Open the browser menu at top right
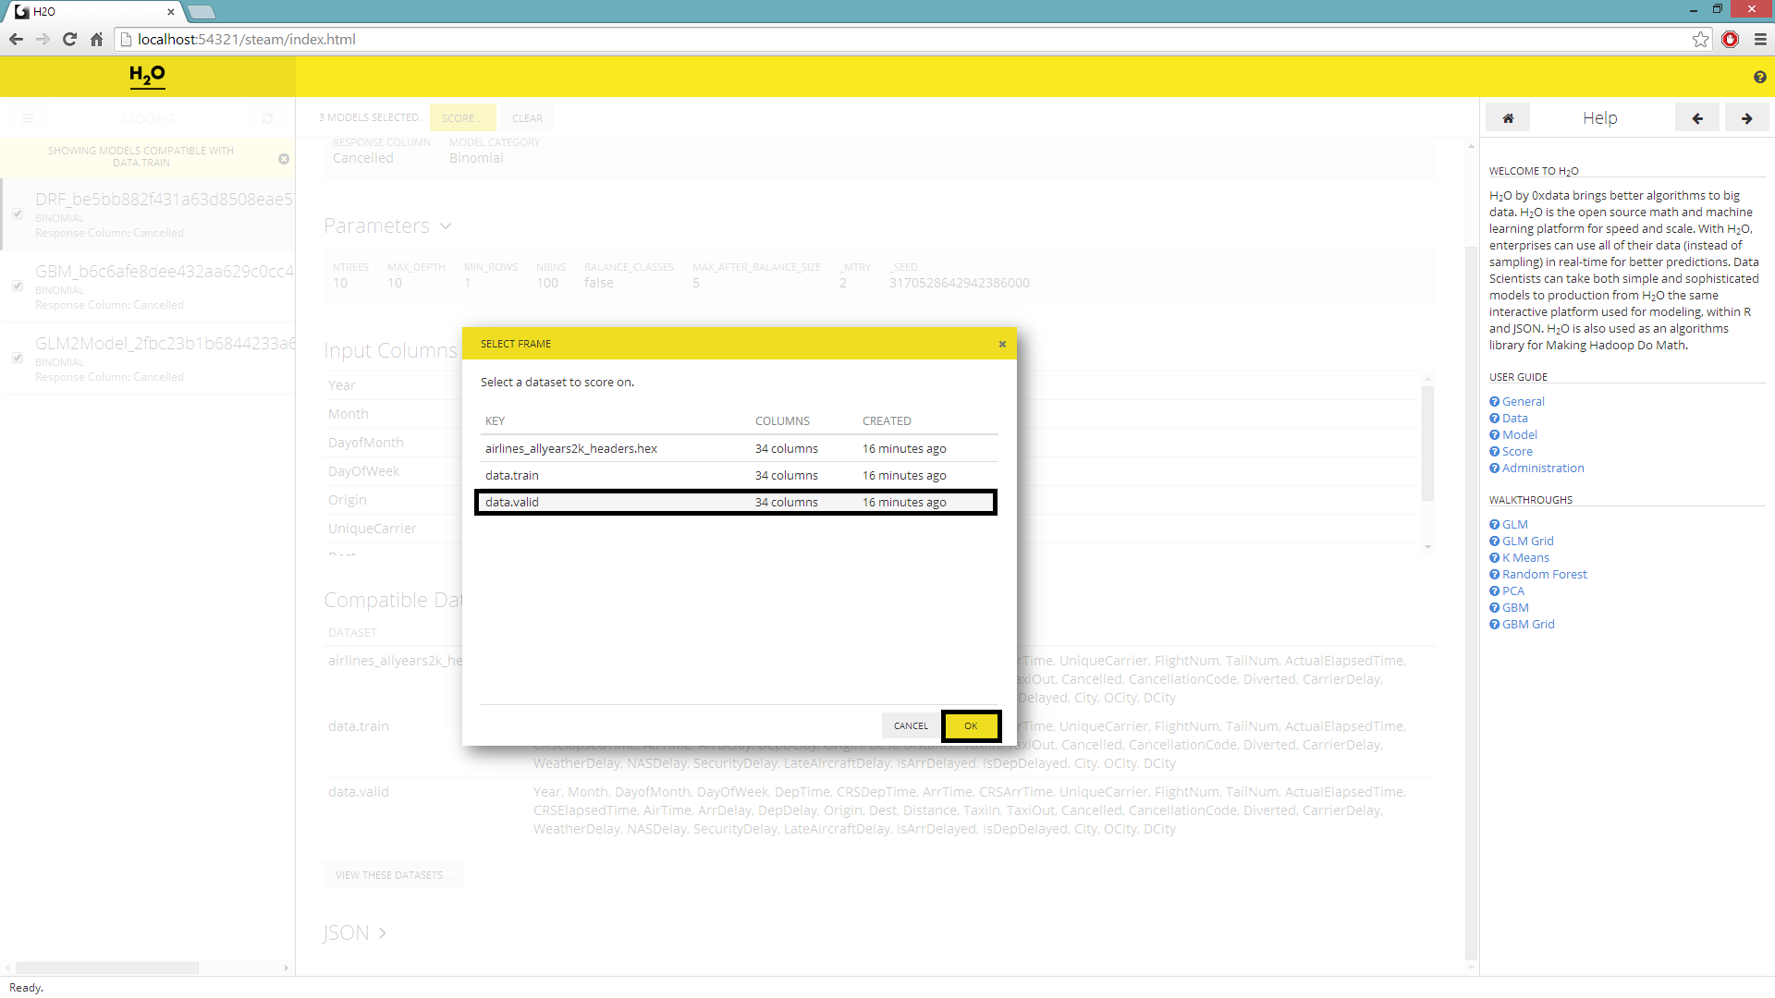This screenshot has width=1775, height=998. pyautogui.click(x=1761, y=39)
